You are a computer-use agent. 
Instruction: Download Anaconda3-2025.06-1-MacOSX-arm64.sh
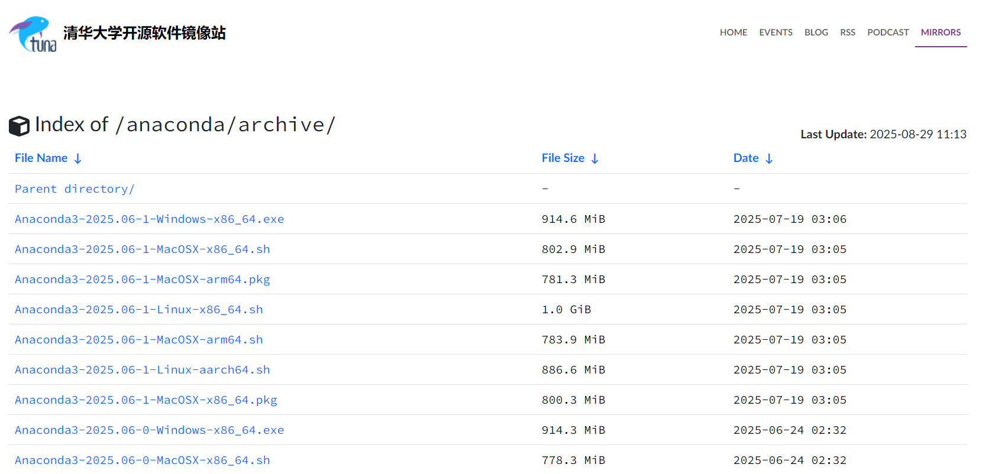[138, 339]
